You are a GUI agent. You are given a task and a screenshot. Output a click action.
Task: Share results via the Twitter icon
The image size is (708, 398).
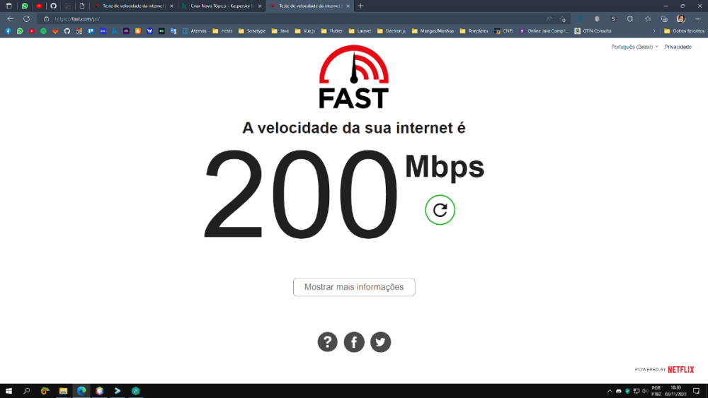(381, 342)
